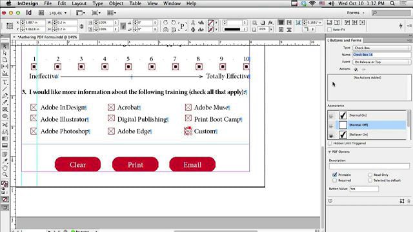Click the Description text field
This screenshot has width=413, height=232.
click(x=369, y=166)
